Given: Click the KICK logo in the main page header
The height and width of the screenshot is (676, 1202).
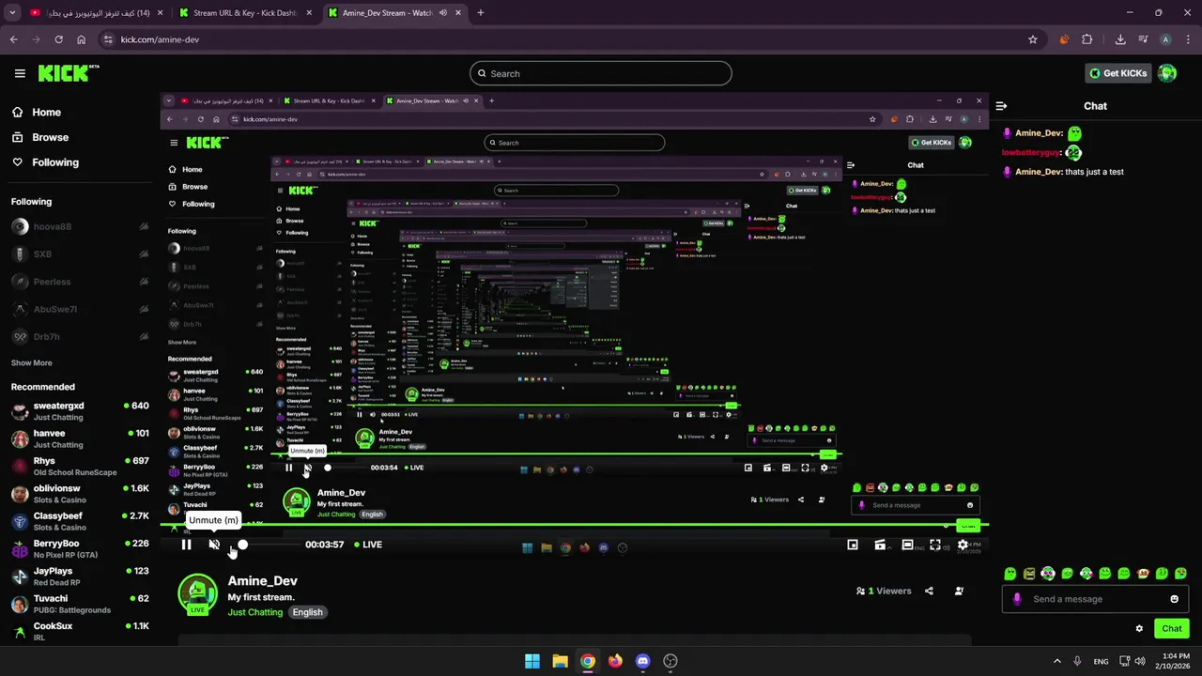Looking at the screenshot, I should pyautogui.click(x=69, y=73).
